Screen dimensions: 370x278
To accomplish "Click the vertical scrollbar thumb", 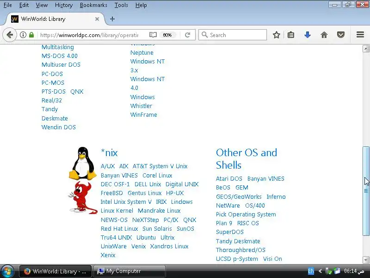I will 366,191.
